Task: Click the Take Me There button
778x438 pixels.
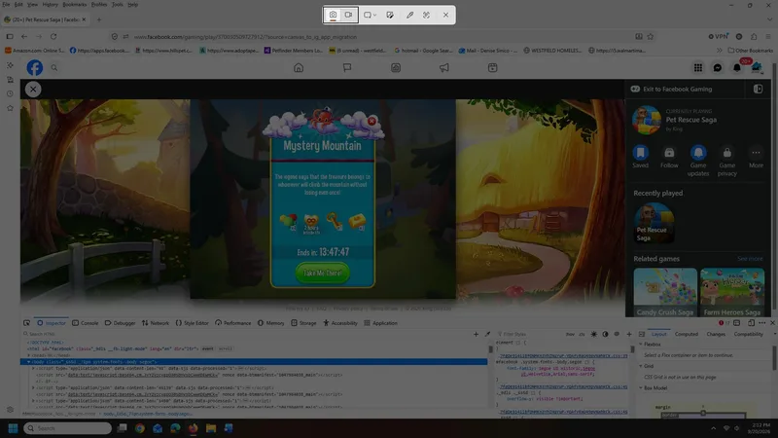Action: tap(323, 273)
